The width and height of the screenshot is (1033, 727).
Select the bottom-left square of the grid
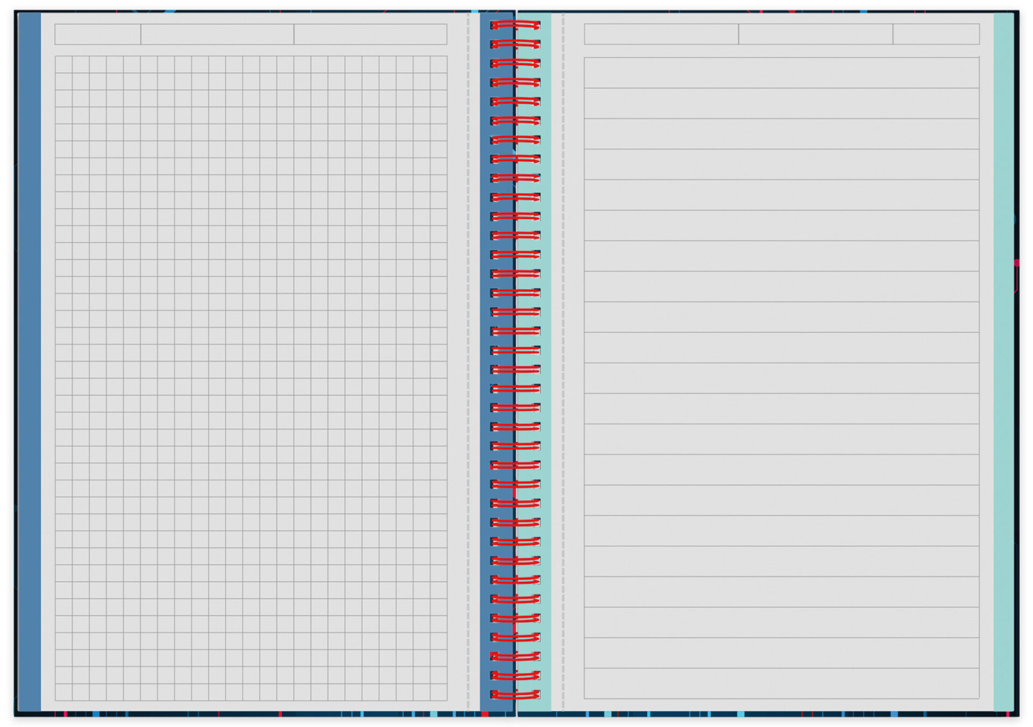click(x=63, y=692)
